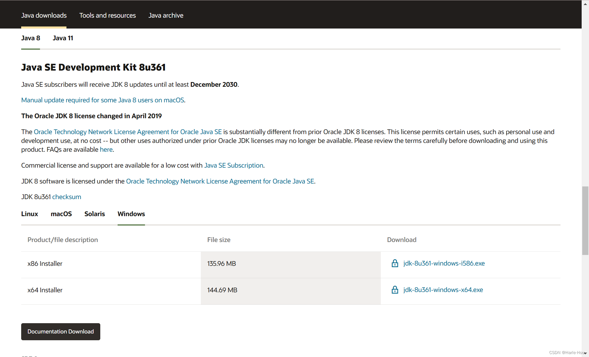Select the Linux platform tab

point(30,214)
